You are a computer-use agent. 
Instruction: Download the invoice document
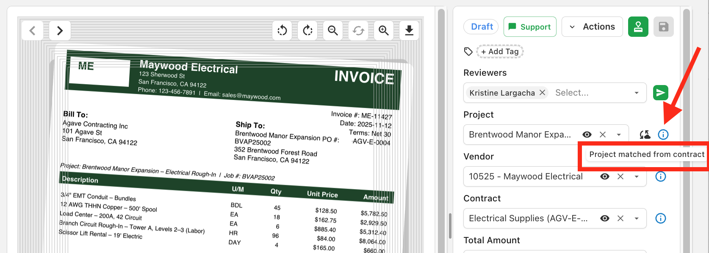click(409, 30)
